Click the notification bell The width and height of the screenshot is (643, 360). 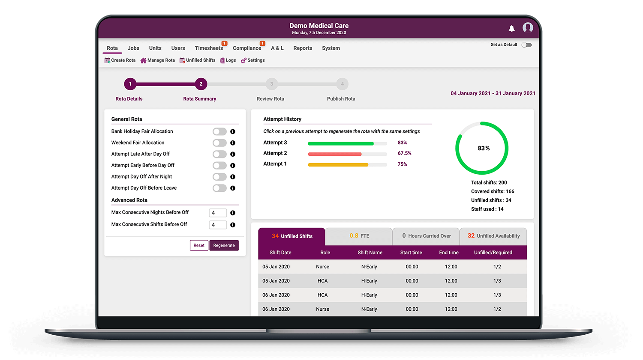click(x=511, y=28)
